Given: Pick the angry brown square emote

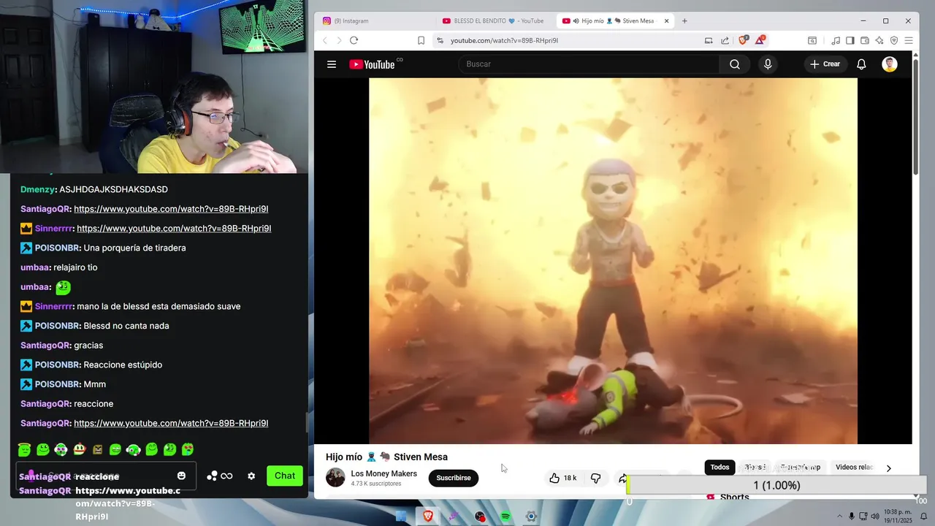Looking at the screenshot, I should pyautogui.click(x=97, y=449).
